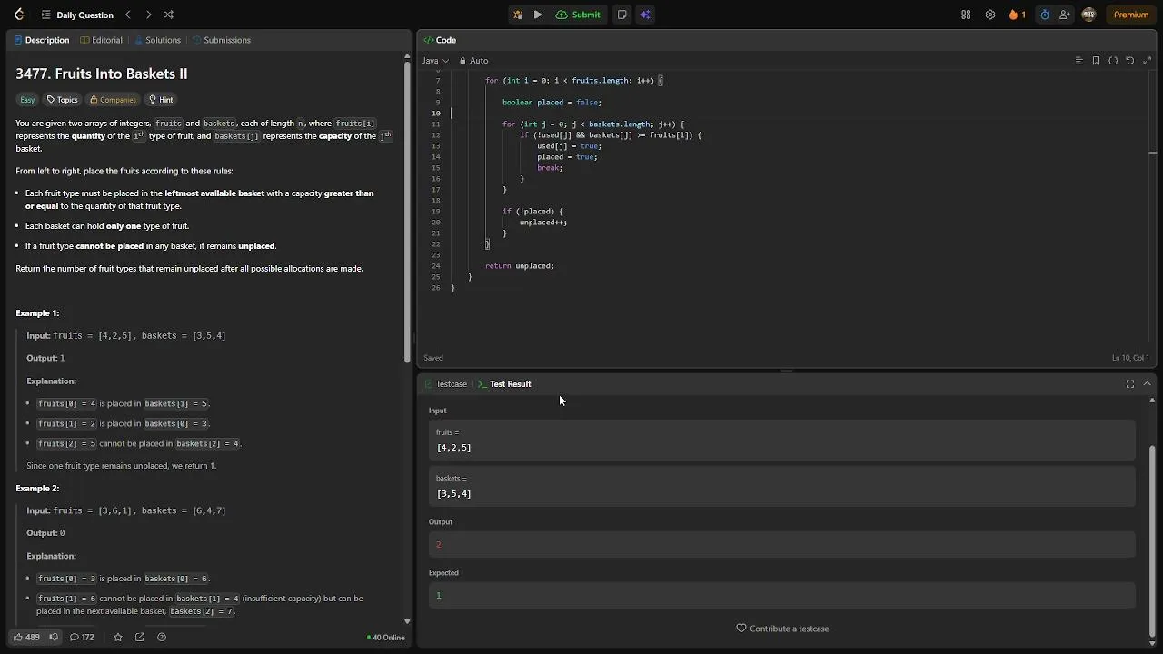This screenshot has height=654, width=1163.
Task: Like the problem with thumbs-up
Action: click(26, 637)
